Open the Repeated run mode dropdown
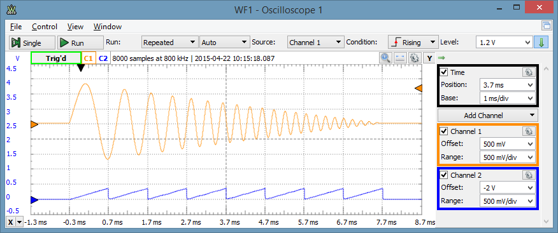The height and width of the screenshot is (233, 558). (169, 42)
